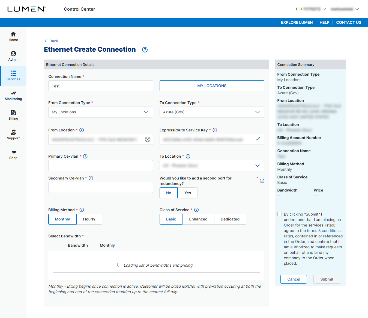Open the HELP menu item
This screenshot has height=318, width=368.
(324, 22)
